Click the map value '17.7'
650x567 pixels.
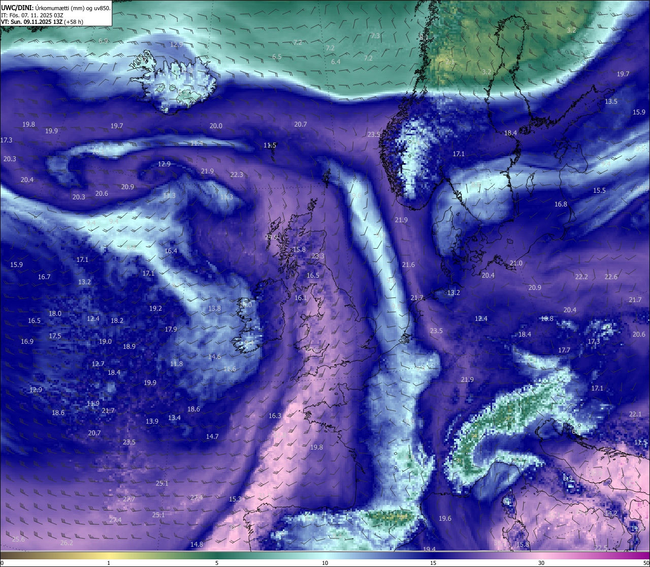pyautogui.click(x=564, y=350)
